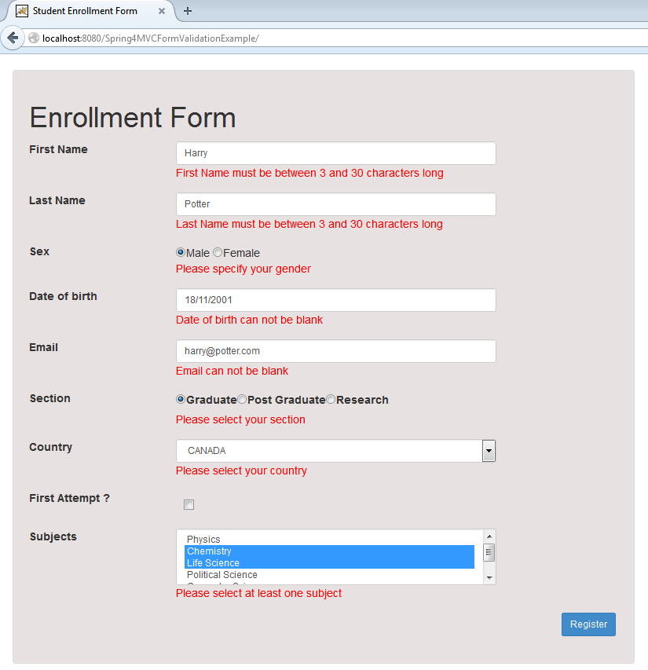Viewport: 648px width, 670px height.
Task: Click the favicon on the Student Enrollment Form tab
Action: pyautogui.click(x=23, y=12)
